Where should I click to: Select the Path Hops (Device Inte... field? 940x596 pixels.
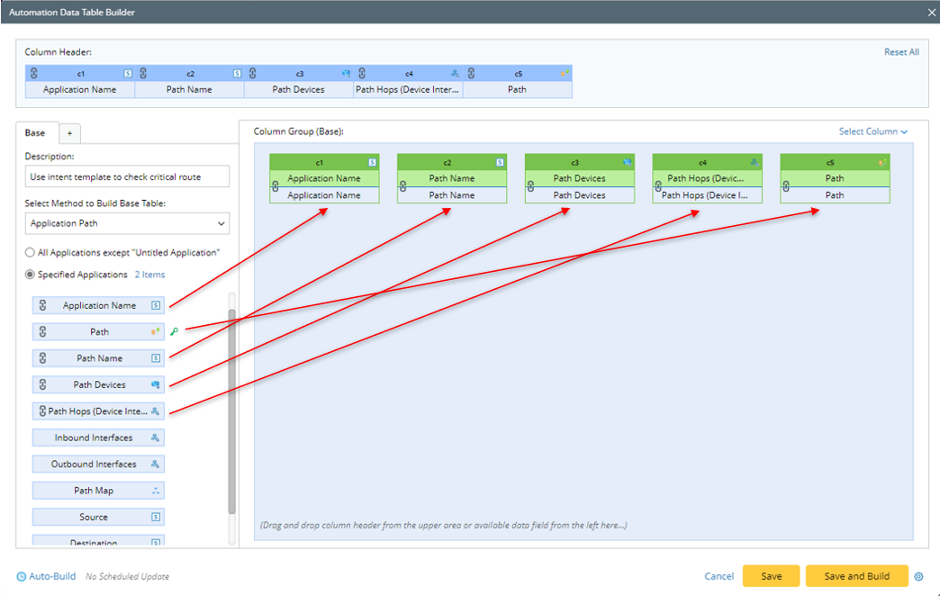(98, 411)
